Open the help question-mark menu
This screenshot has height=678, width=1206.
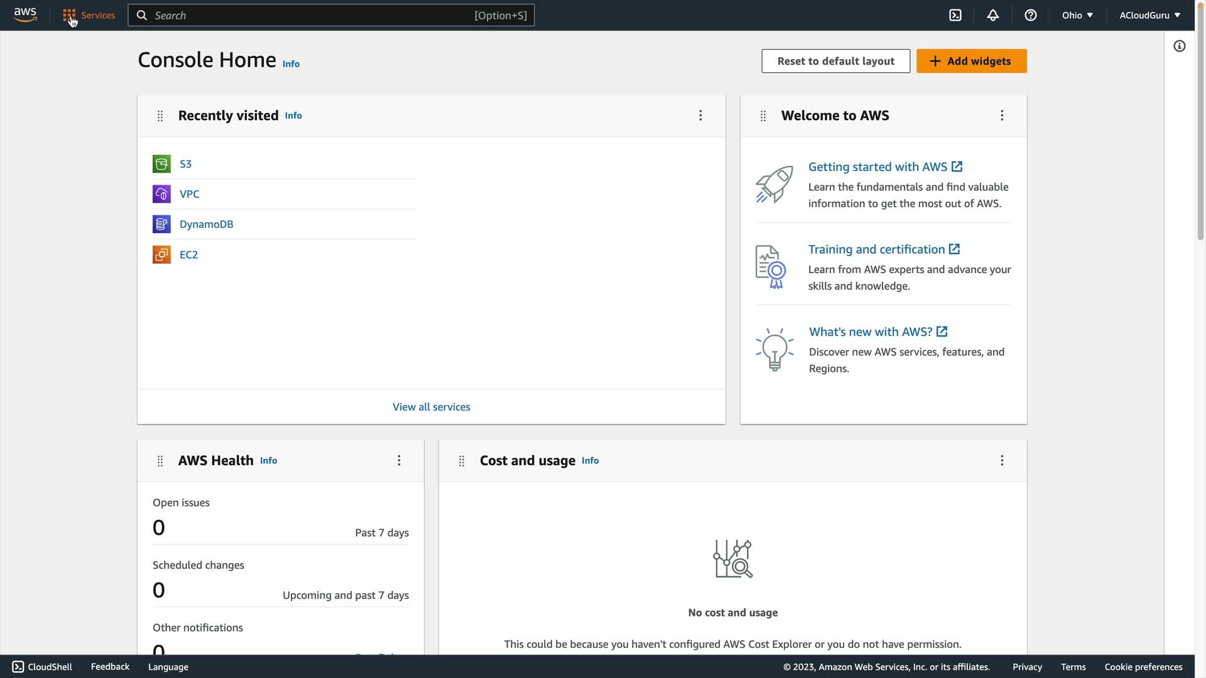click(x=1030, y=15)
